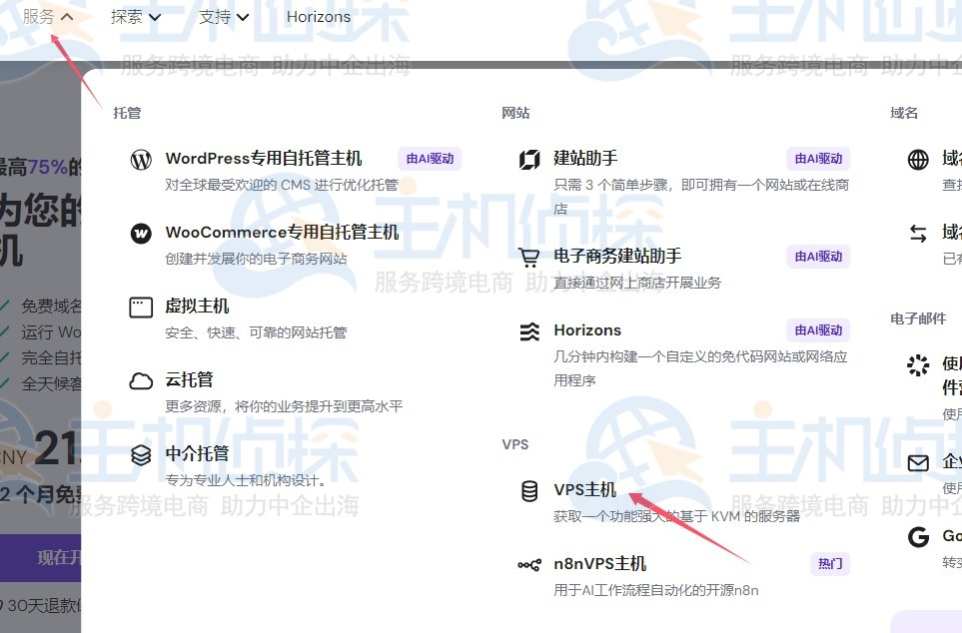The height and width of the screenshot is (633, 962).
Task: Click the 域名 section heading
Action: tap(904, 113)
